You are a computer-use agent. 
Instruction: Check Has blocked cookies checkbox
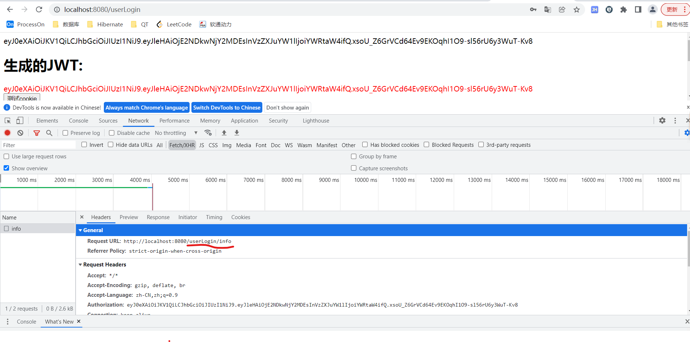tap(365, 145)
